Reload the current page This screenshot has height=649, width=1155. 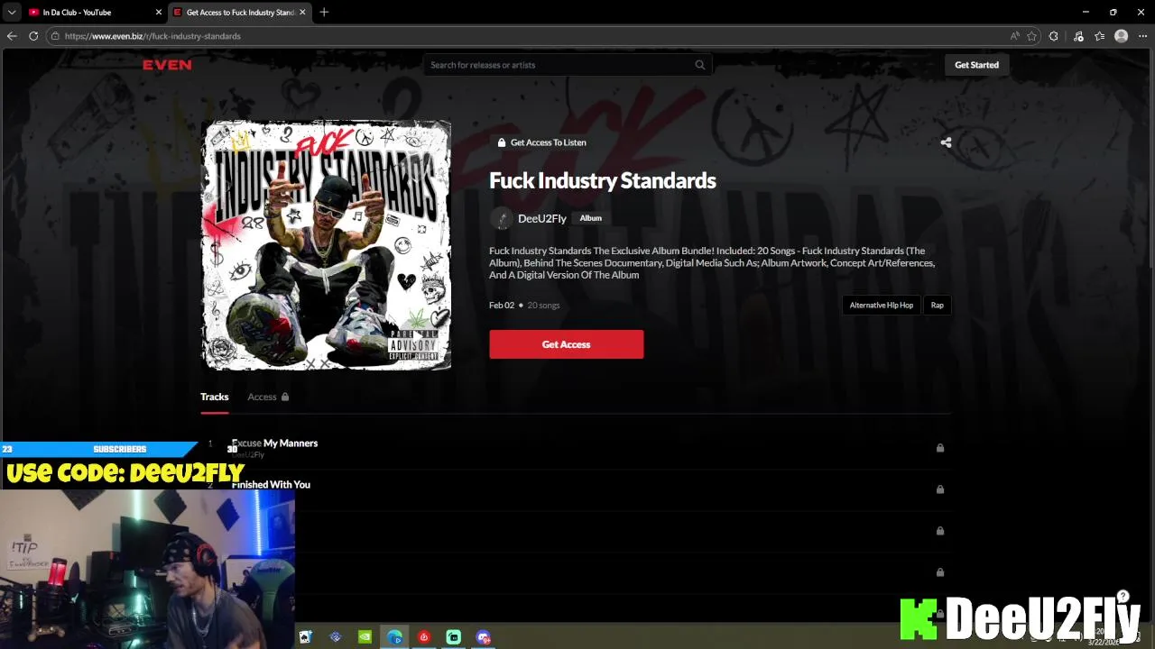(x=33, y=36)
